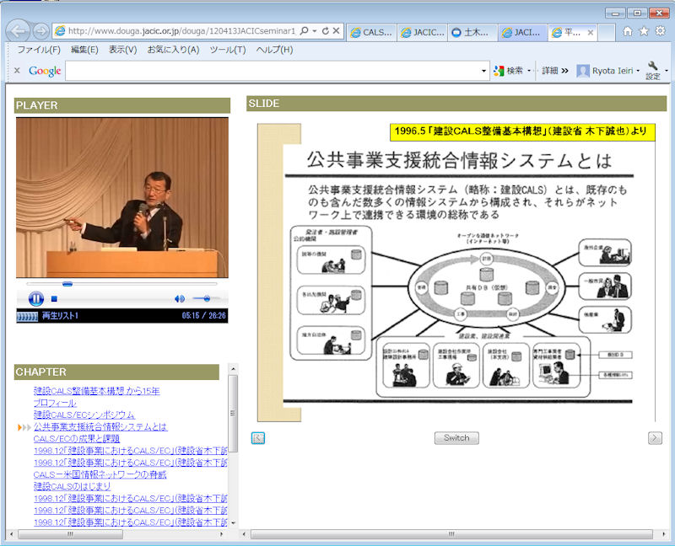675x546 pixels.
Task: Mute the player's speaker icon
Action: 179,299
